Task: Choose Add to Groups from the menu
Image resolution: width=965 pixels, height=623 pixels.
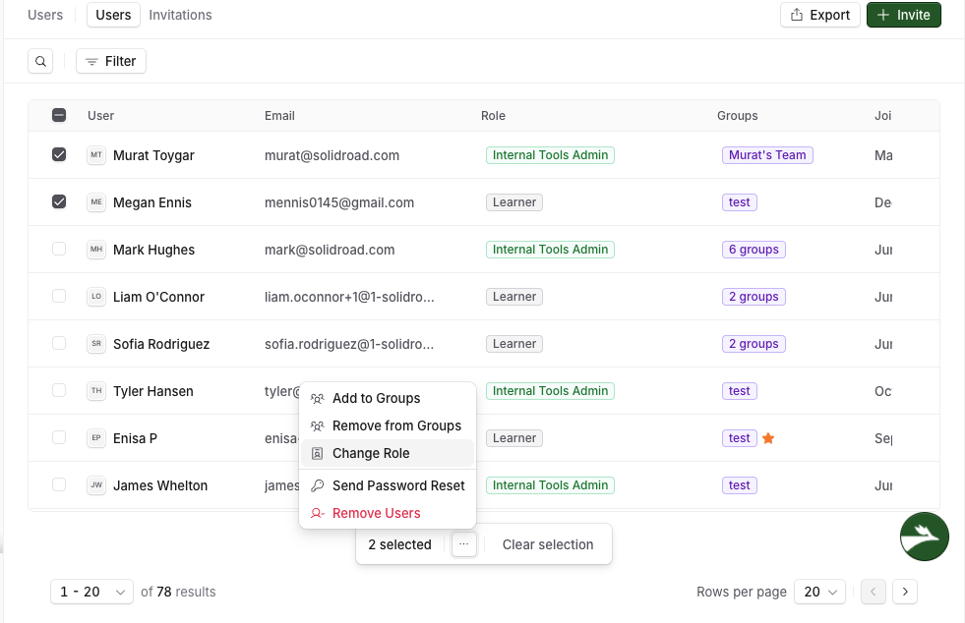Action: [x=388, y=399]
